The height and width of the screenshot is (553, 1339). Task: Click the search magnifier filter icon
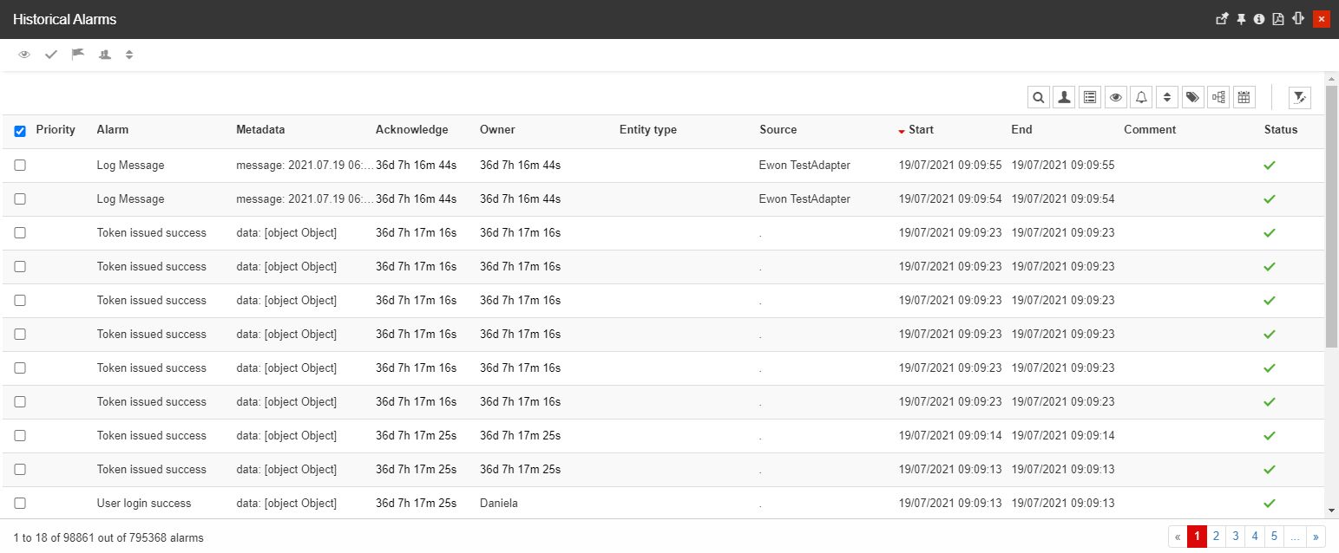[1038, 98]
